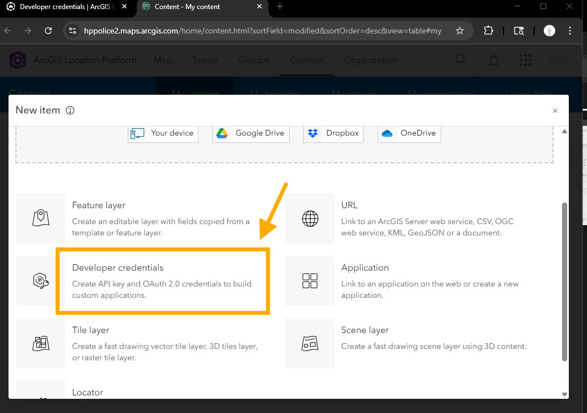Viewport: 587px width, 413px height.
Task: Open the browser profile avatar
Action: tap(549, 31)
